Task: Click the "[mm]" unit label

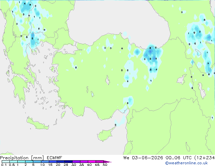Action: (37, 158)
